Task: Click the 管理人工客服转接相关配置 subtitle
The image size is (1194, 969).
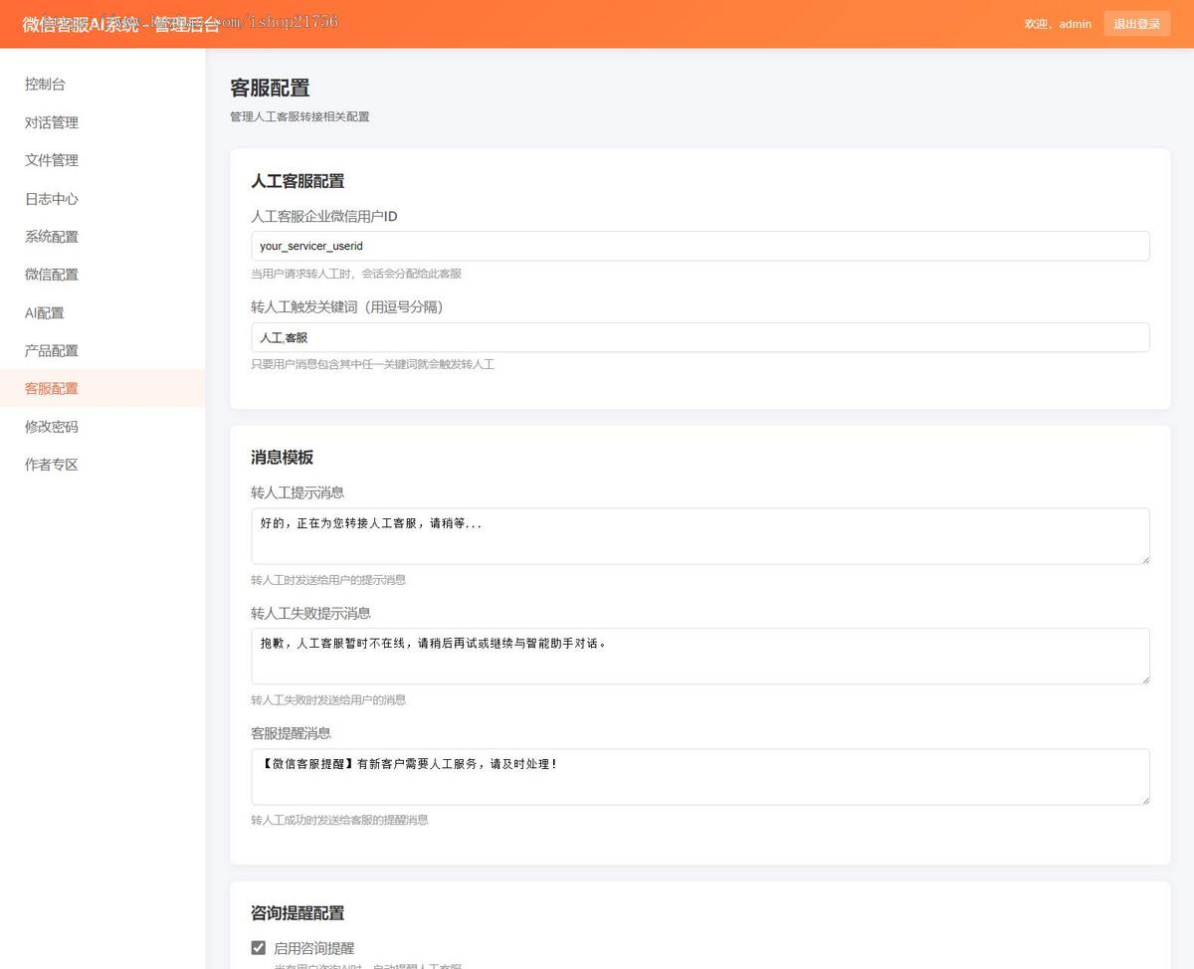Action: [x=299, y=116]
